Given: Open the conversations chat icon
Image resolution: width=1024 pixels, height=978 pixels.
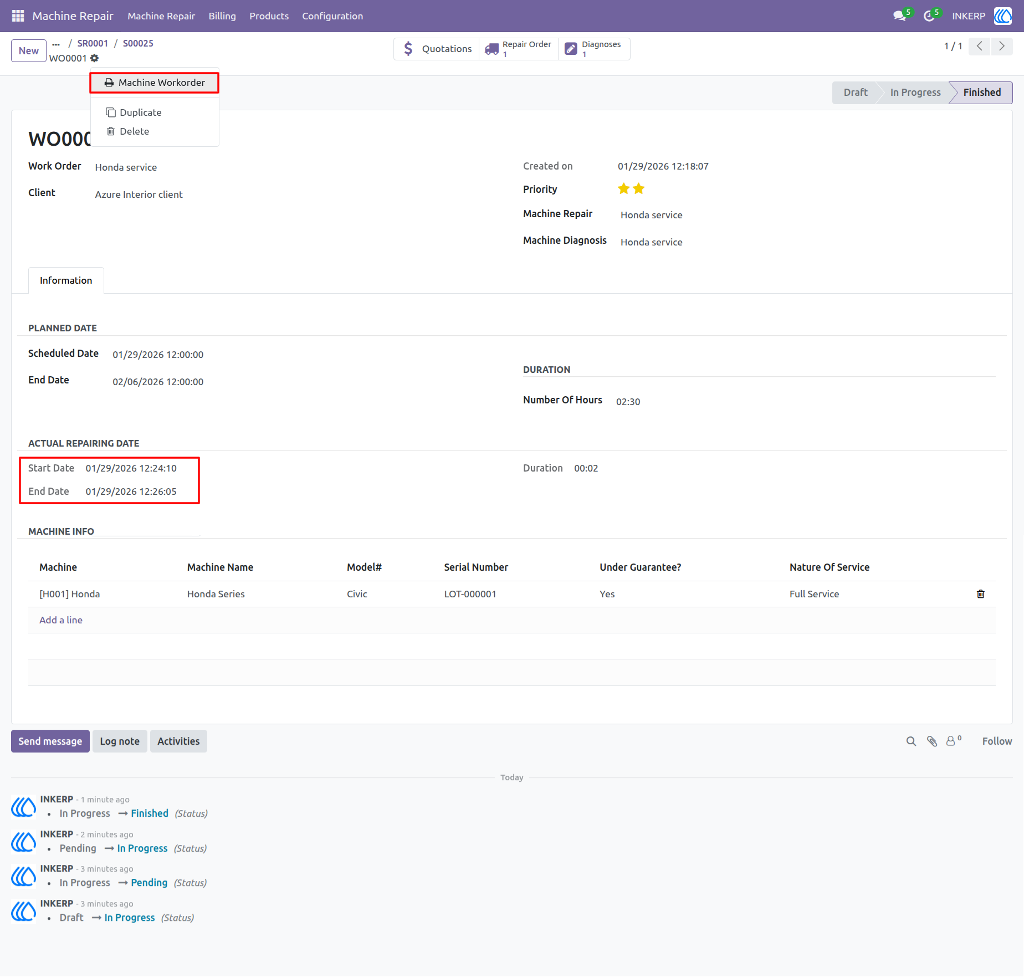Looking at the screenshot, I should coord(900,16).
